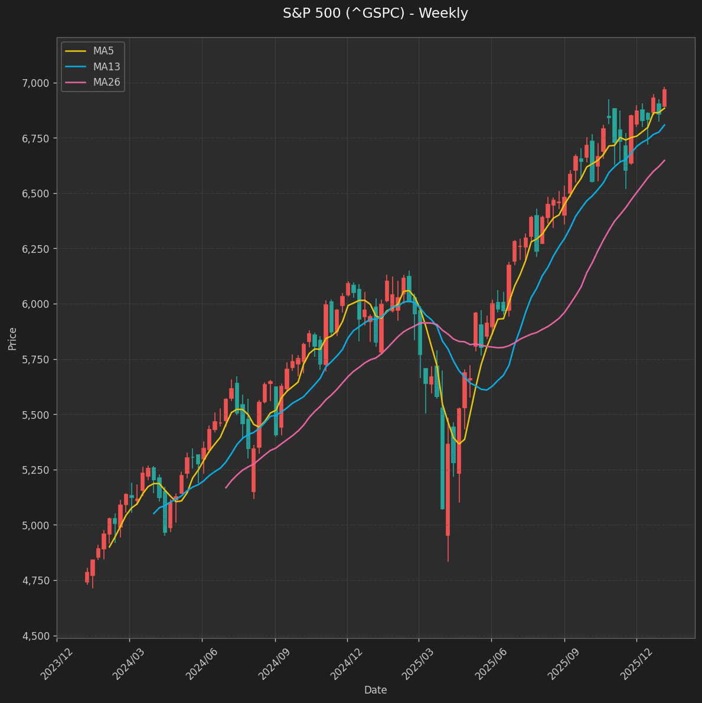
Task: Click the 2025/09 date axis label
Action: [x=564, y=663]
